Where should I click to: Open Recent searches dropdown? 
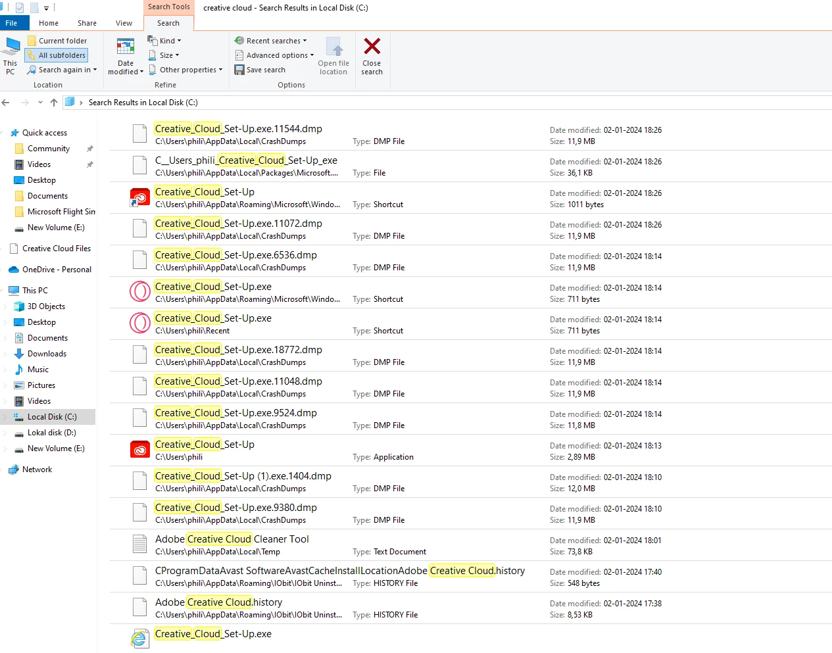pyautogui.click(x=271, y=41)
